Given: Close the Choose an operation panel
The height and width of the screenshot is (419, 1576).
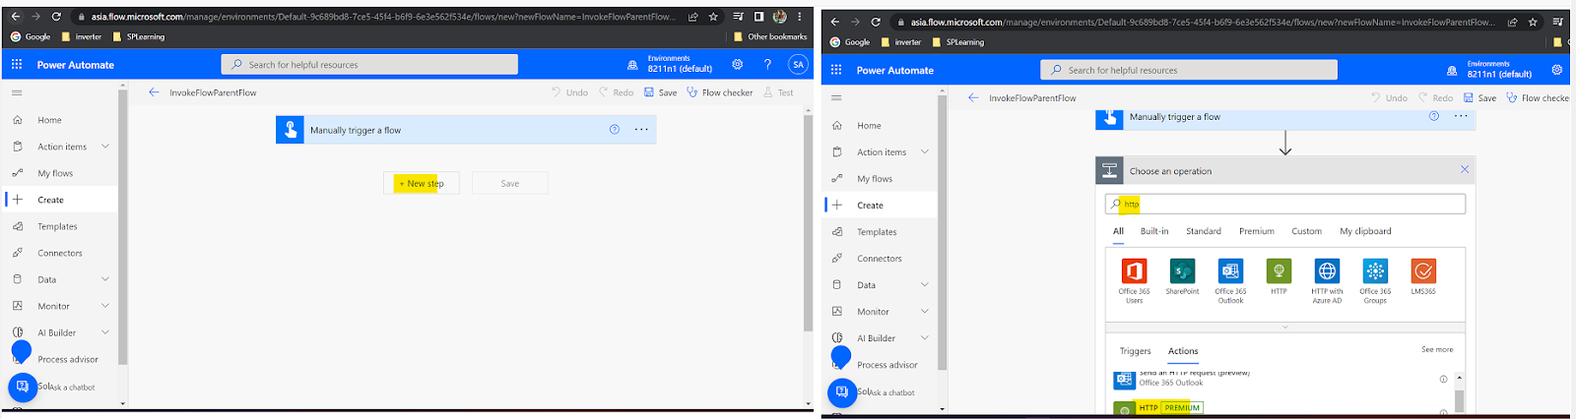Looking at the screenshot, I should click(x=1465, y=170).
